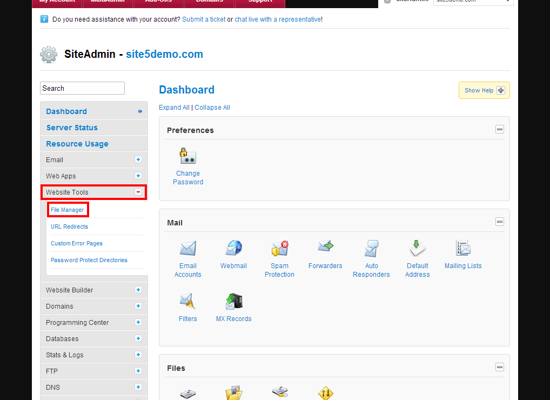
Task: Open the Forwarders icon
Action: (325, 246)
